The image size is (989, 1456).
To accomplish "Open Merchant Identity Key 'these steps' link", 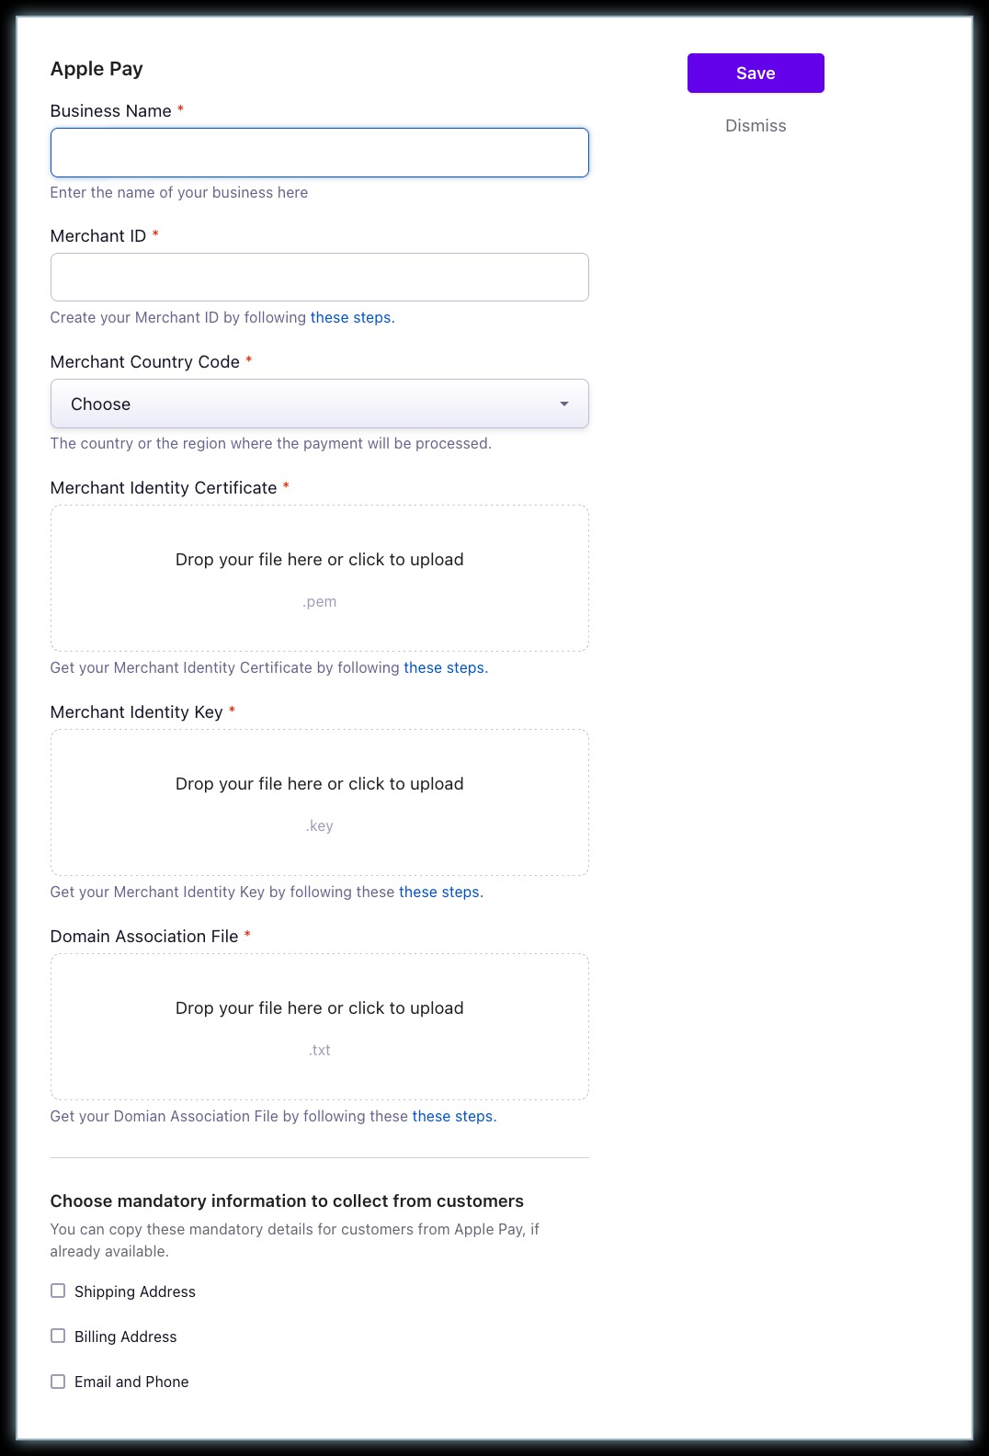I will 439,893.
